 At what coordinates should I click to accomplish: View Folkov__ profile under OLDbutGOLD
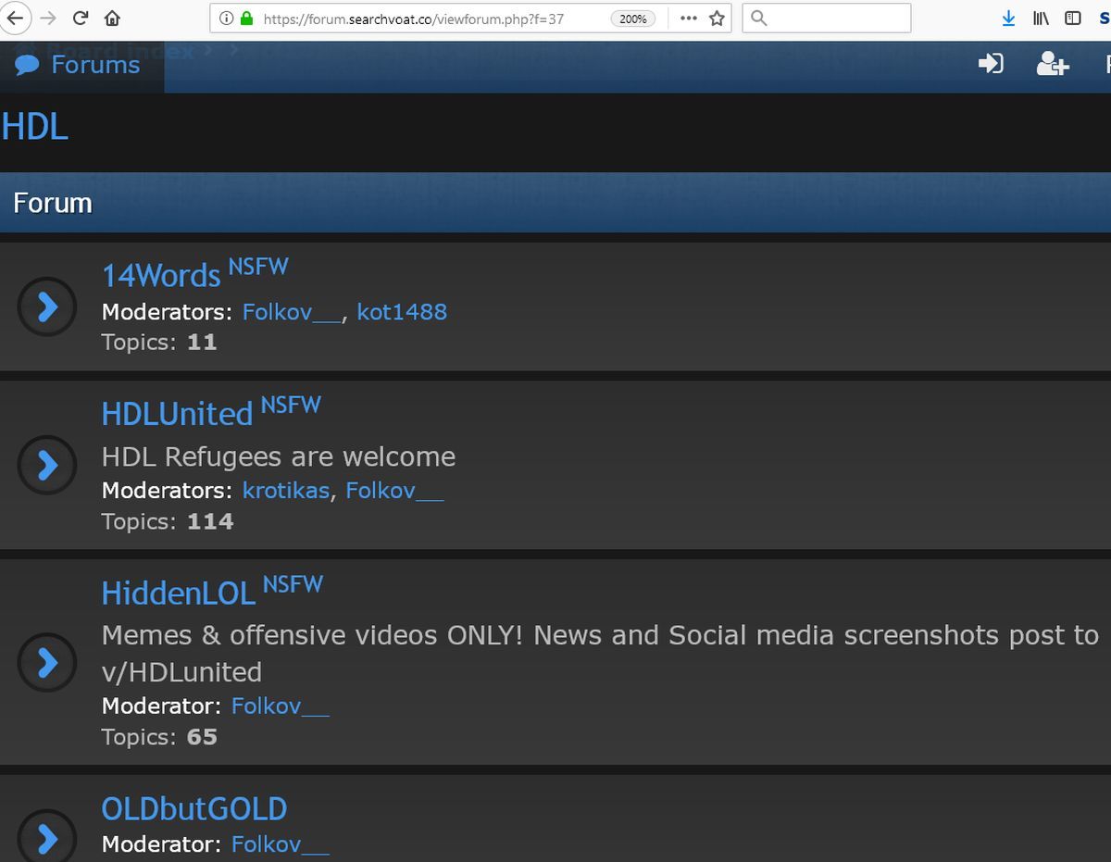pyautogui.click(x=281, y=843)
